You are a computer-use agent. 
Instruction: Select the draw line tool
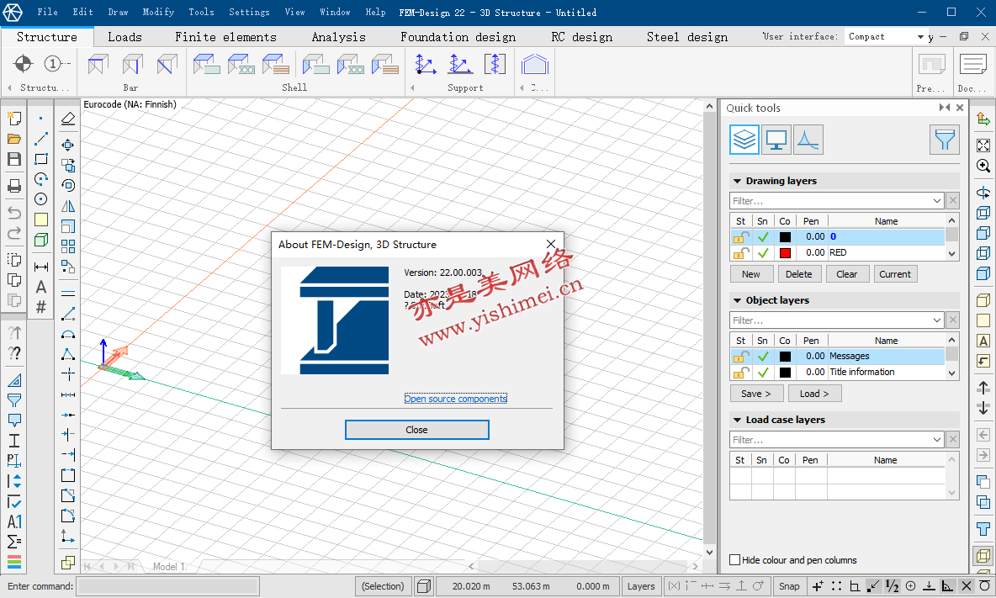pyautogui.click(x=41, y=139)
